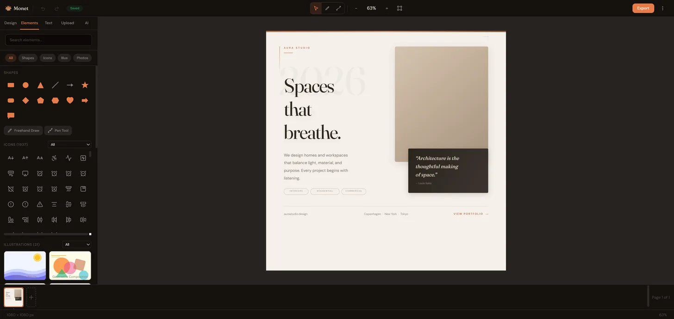The image size is (674, 319).
Task: Click the fit-to-screen frame icon
Action: pos(399,8)
